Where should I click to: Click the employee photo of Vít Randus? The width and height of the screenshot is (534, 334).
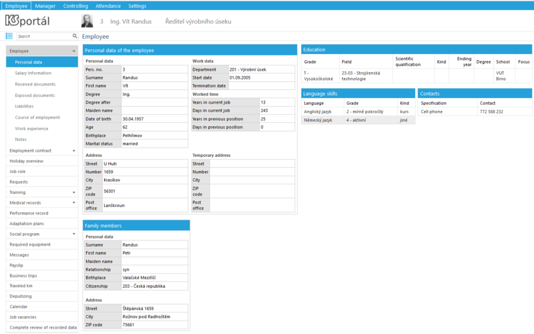(87, 21)
